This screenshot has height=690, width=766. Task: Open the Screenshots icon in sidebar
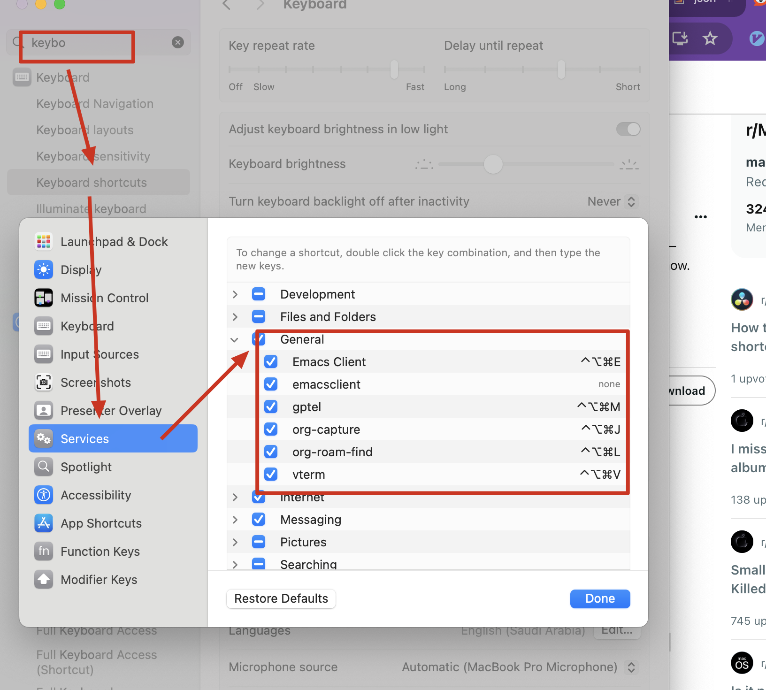coord(44,382)
